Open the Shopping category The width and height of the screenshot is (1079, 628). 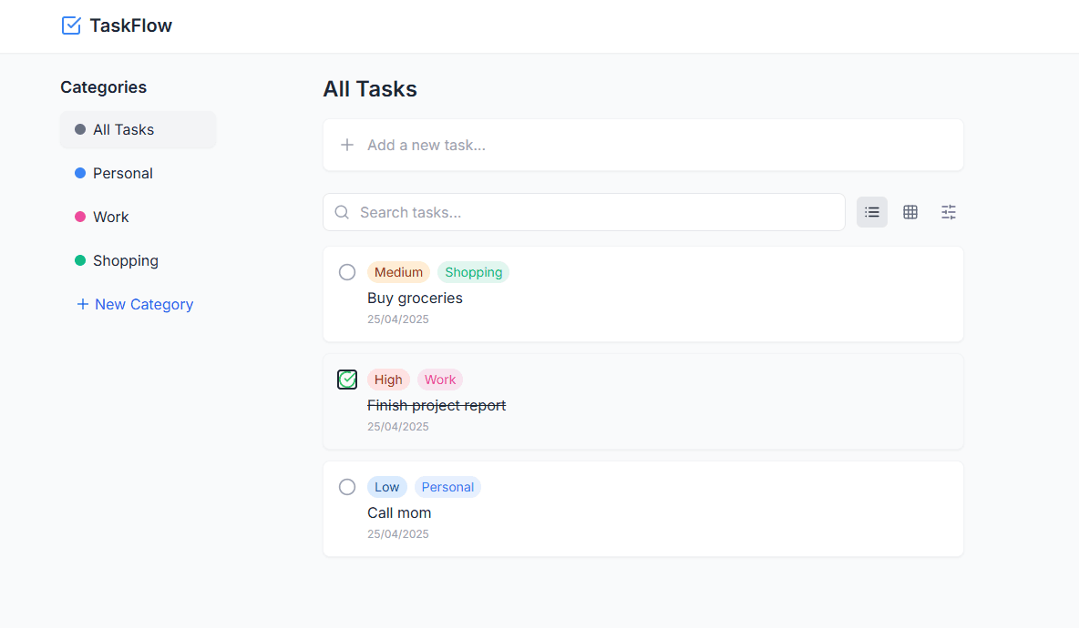coord(126,260)
